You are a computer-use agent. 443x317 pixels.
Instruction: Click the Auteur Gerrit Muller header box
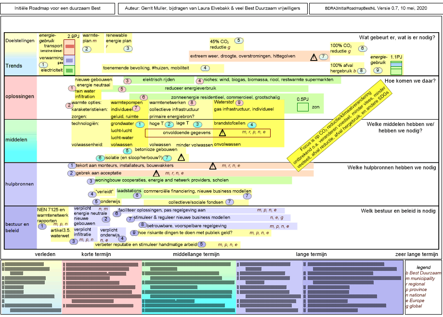pos(212,9)
